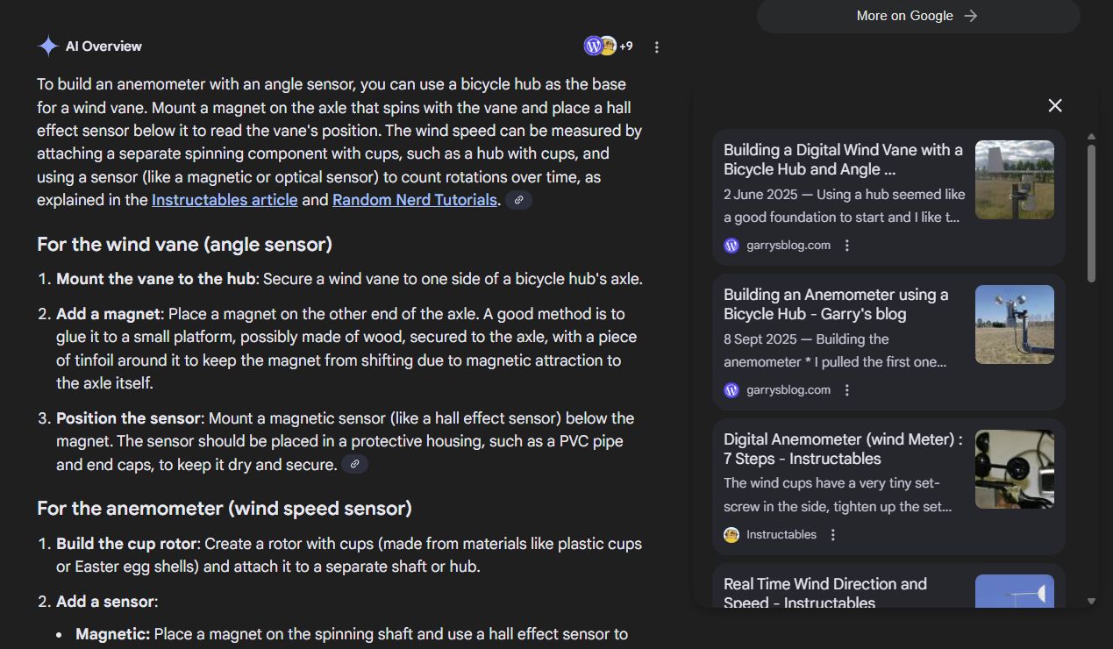1113x649 pixels.
Task: Click the +9 source favicons cluster
Action: point(608,46)
